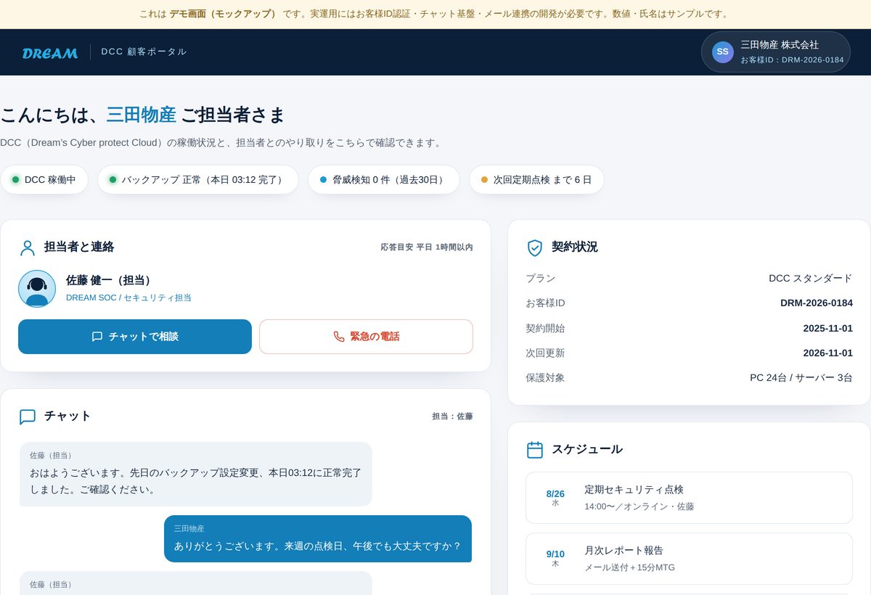Click the DCC 稼働中 status pill
This screenshot has height=595, width=871.
tap(44, 180)
